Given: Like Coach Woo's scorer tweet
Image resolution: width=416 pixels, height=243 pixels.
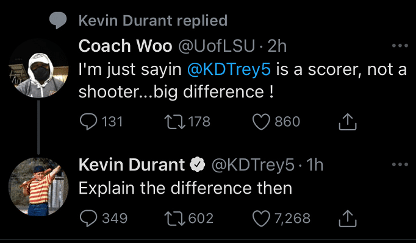Looking at the screenshot, I should click(x=261, y=122).
